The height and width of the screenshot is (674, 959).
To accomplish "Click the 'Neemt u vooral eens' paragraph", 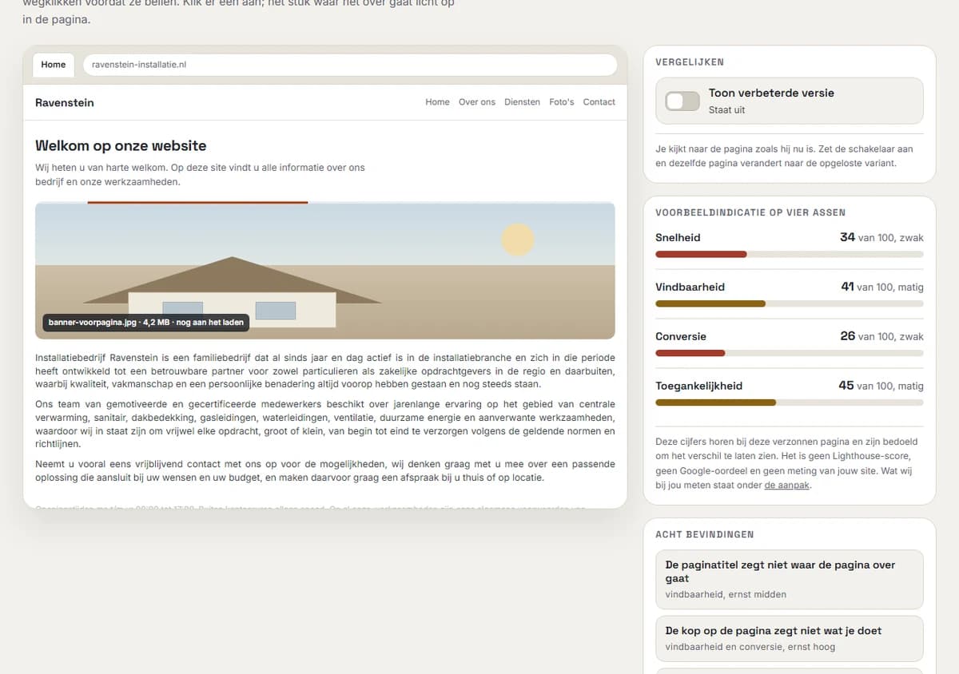I will (x=325, y=470).
